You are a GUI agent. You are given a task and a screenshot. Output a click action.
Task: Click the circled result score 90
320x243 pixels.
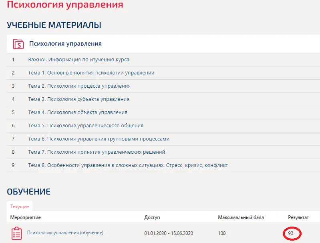click(291, 233)
